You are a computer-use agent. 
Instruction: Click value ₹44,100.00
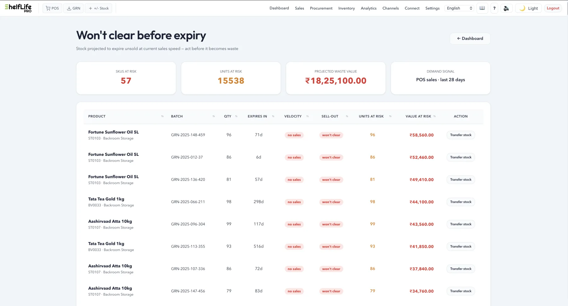422,202
